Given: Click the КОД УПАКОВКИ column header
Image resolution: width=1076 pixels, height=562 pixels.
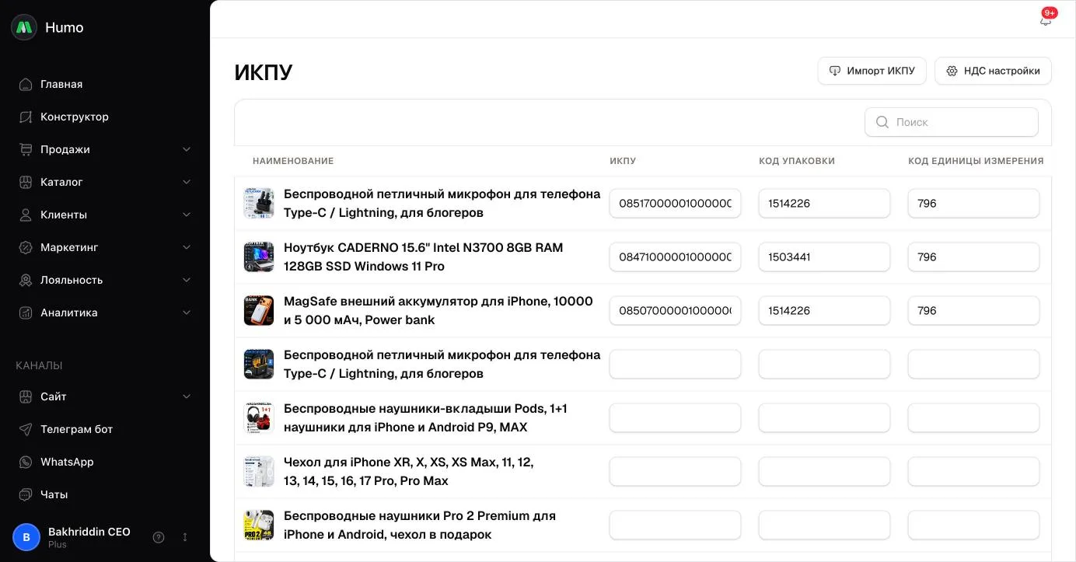Looking at the screenshot, I should pyautogui.click(x=797, y=161).
